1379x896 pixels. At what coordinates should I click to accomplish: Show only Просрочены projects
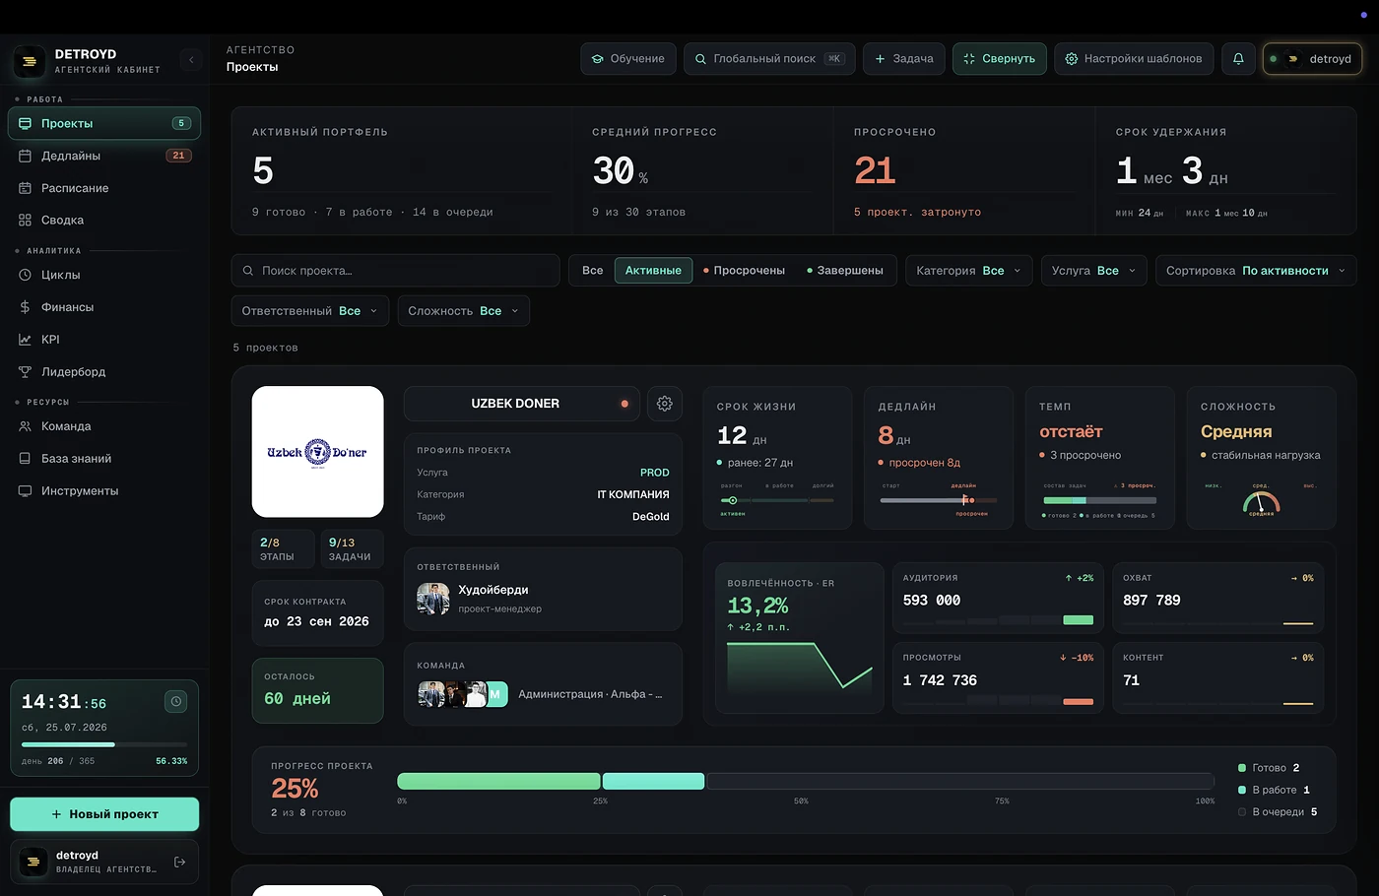744,271
